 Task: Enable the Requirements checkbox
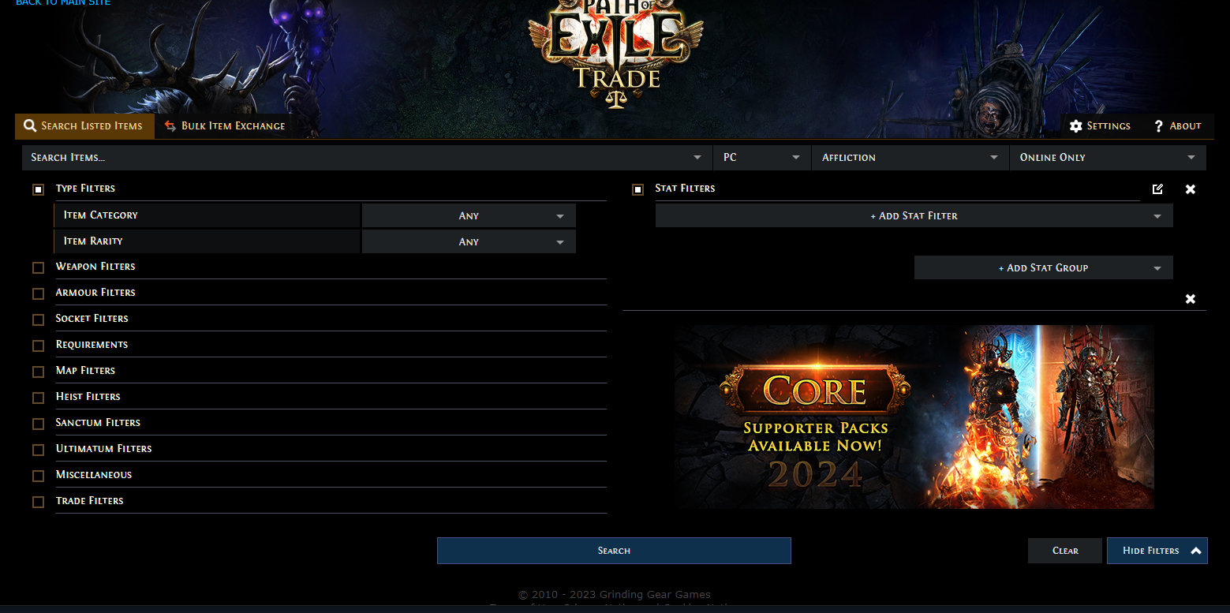click(x=38, y=346)
